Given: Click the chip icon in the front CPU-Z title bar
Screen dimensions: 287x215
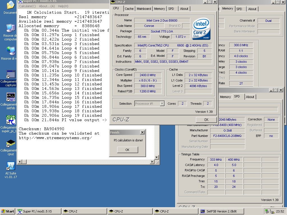Looking at the screenshot, I should pos(113,2).
